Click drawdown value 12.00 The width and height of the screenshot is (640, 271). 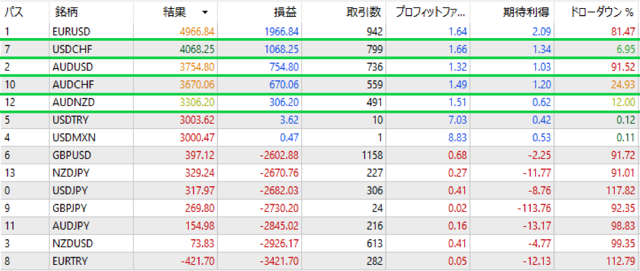[x=623, y=103]
